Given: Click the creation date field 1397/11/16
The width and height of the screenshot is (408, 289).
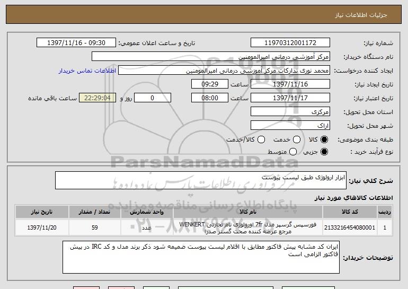Looking at the screenshot, I should pyautogui.click(x=290, y=84).
